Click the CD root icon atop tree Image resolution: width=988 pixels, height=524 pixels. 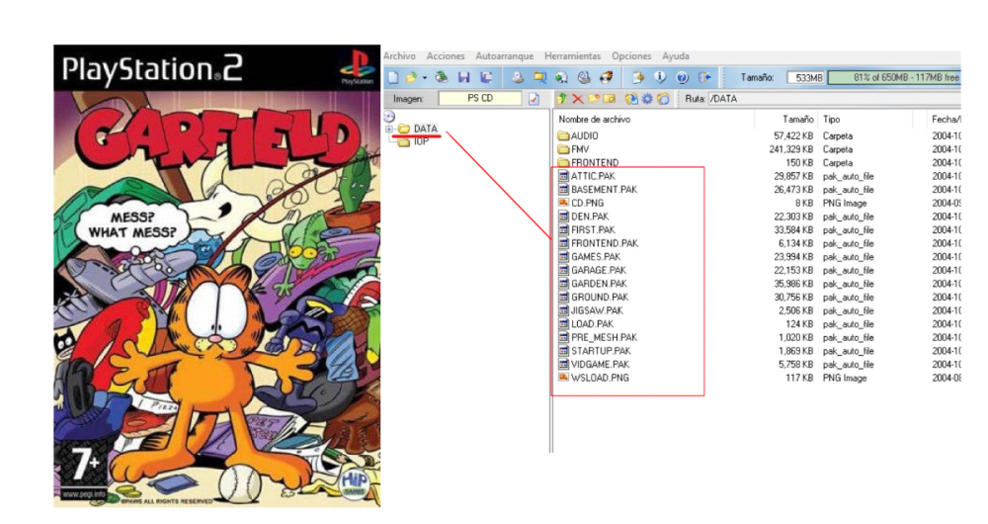click(x=389, y=116)
